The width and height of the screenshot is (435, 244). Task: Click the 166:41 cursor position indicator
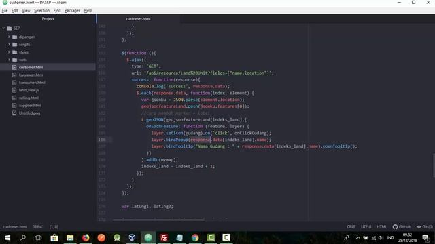tap(38, 227)
